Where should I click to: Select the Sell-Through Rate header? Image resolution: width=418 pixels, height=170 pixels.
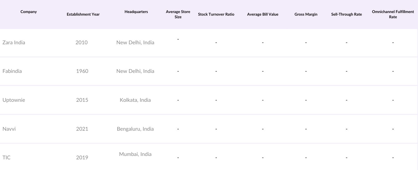coord(346,14)
